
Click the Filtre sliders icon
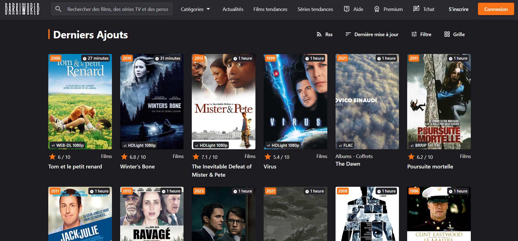point(414,34)
